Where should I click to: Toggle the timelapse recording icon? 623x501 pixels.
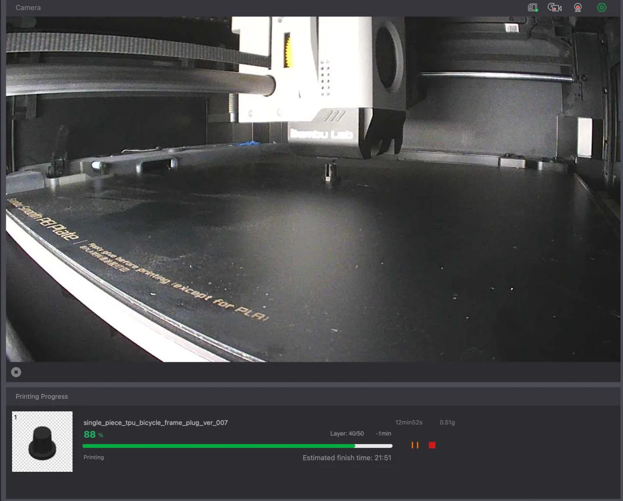555,8
